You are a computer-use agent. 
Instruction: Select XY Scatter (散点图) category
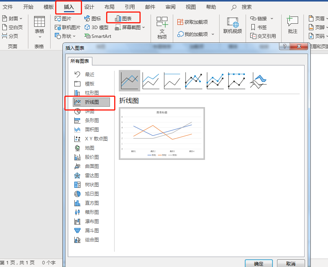[x=91, y=139]
